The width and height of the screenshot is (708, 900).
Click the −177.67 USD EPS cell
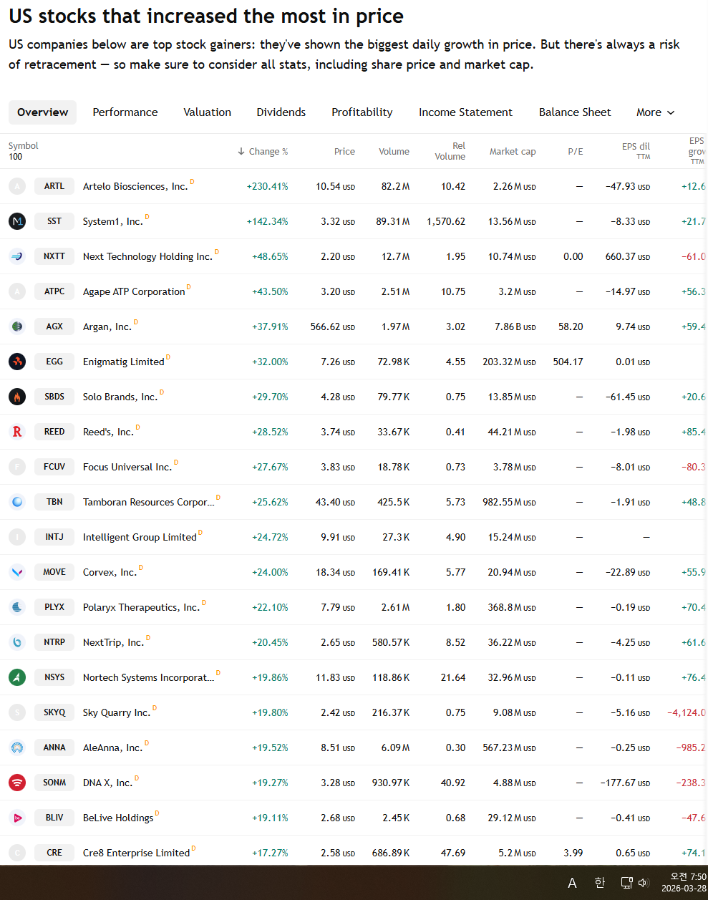coord(625,783)
